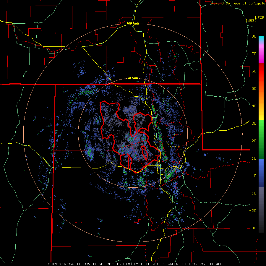Click the -20 value on the dBZ scale
The height and width of the screenshot is (266, 266).
coord(253,210)
